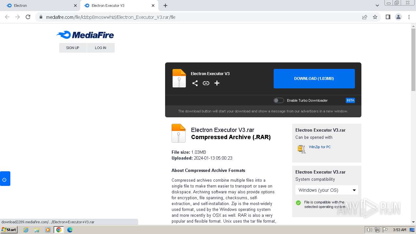Viewport: 416px width, 234px height.
Task: Click the Enable Turbo Downloader label
Action: click(x=307, y=100)
